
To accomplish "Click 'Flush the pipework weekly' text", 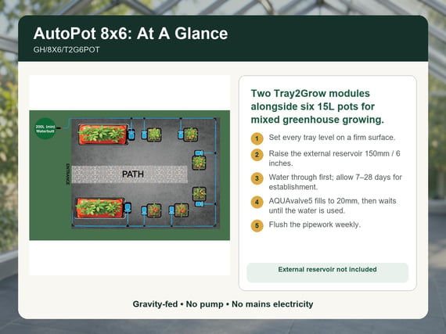I will [315, 224].
